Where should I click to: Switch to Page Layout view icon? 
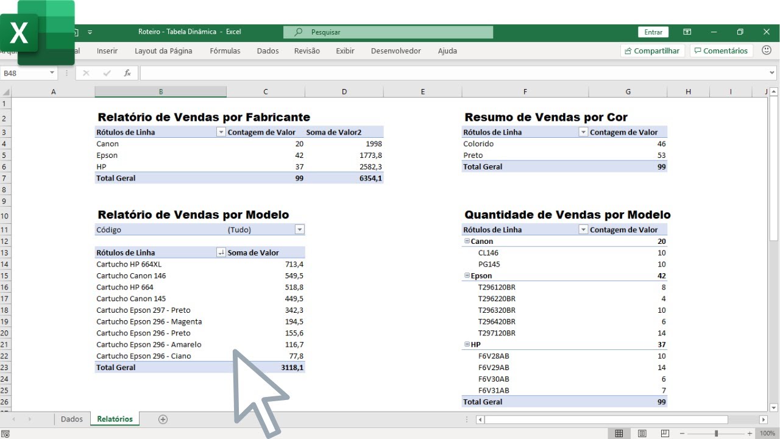pyautogui.click(x=642, y=434)
